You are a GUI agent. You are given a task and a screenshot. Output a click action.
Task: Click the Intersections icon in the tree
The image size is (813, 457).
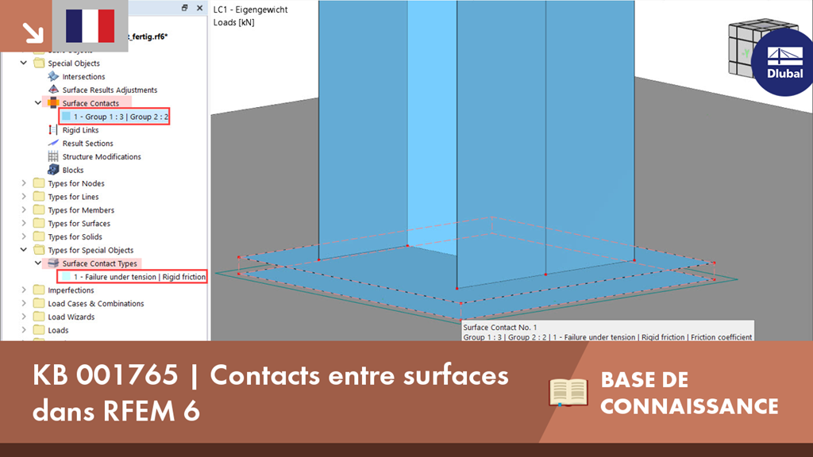click(53, 76)
